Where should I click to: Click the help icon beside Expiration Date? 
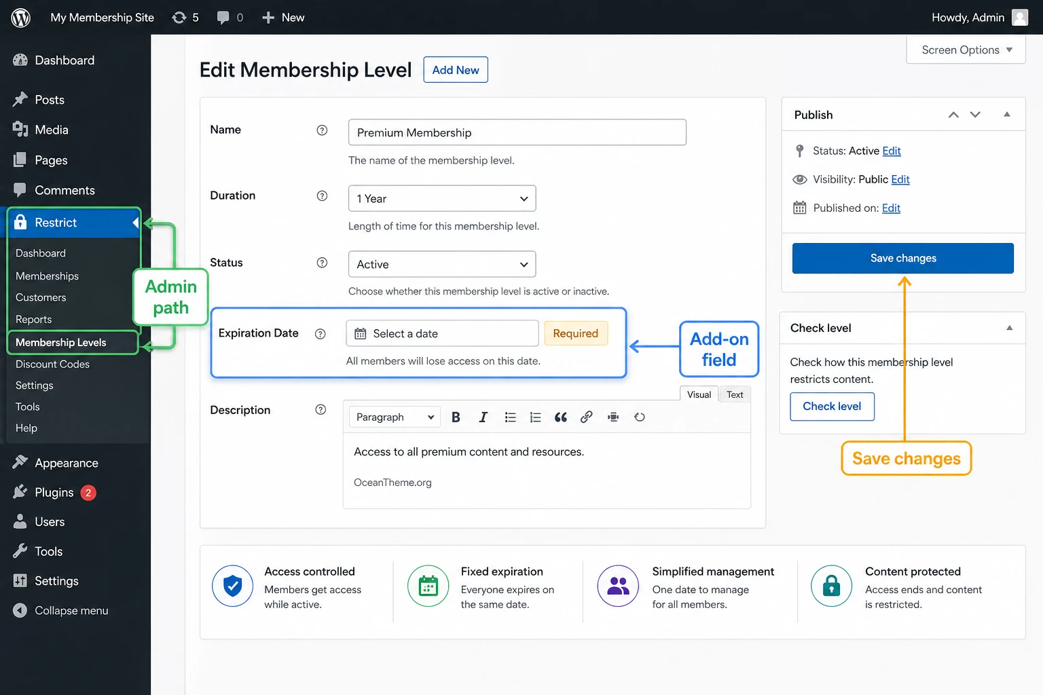coord(321,334)
